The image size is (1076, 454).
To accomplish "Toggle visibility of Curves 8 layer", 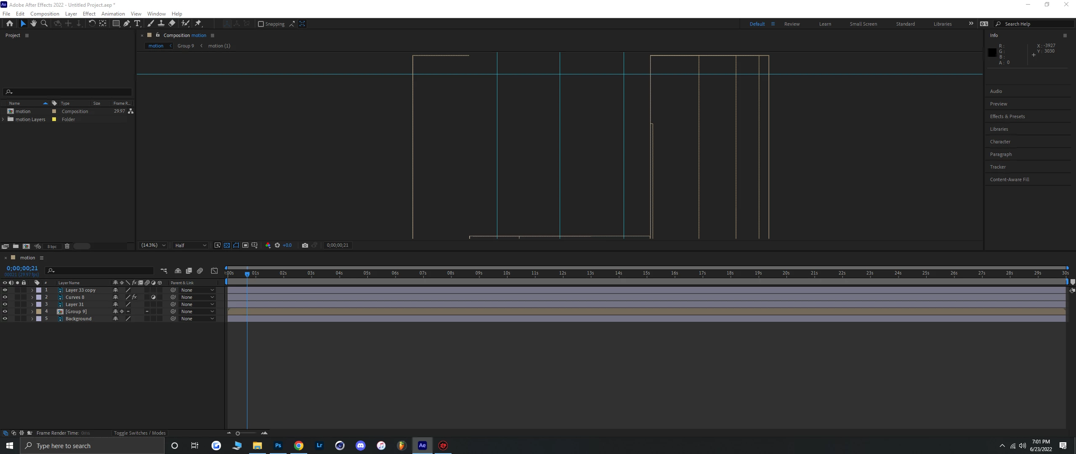I will (x=5, y=297).
